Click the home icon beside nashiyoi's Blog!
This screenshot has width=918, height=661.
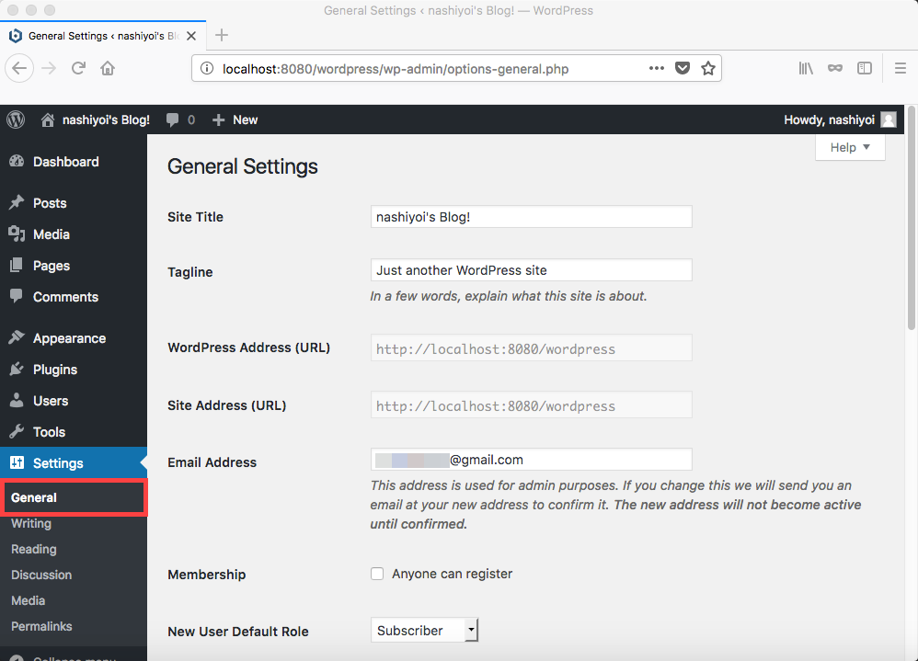[48, 120]
